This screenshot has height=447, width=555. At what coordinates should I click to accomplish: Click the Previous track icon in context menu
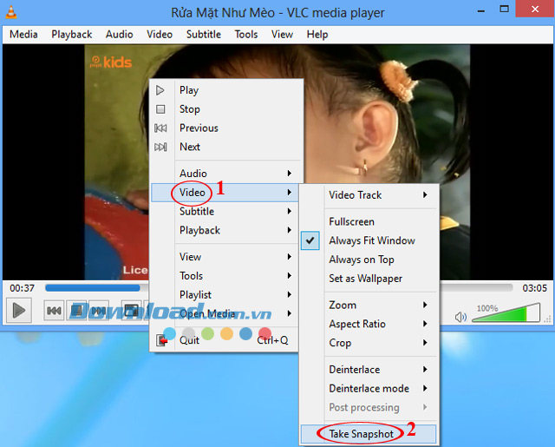click(160, 128)
